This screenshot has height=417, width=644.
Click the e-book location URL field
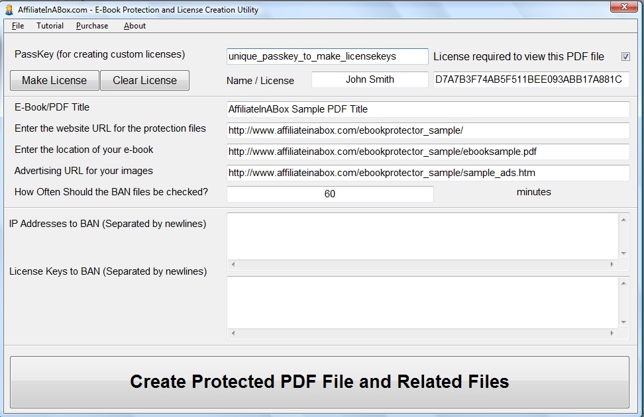pos(427,152)
